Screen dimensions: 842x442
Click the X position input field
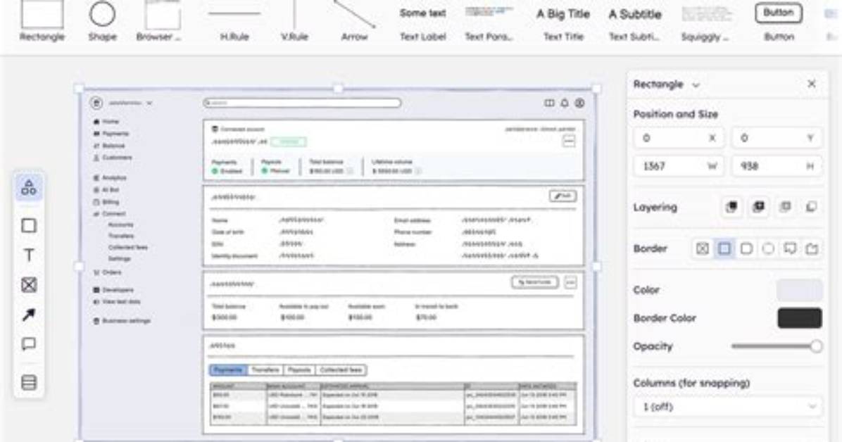click(679, 138)
